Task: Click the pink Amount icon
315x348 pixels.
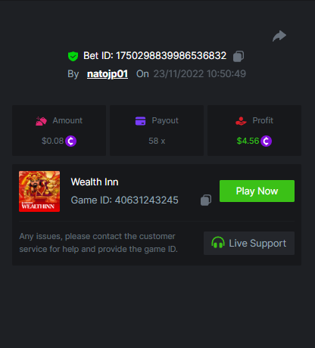Action: pos(41,121)
